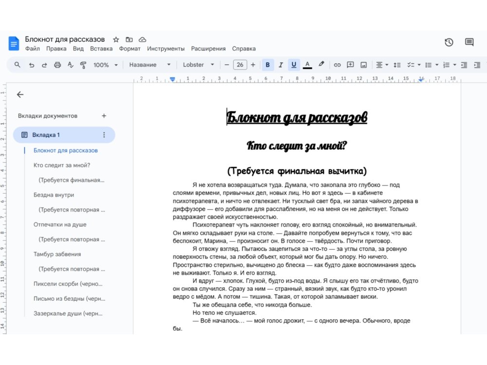Toggle italic formatting

(281, 65)
